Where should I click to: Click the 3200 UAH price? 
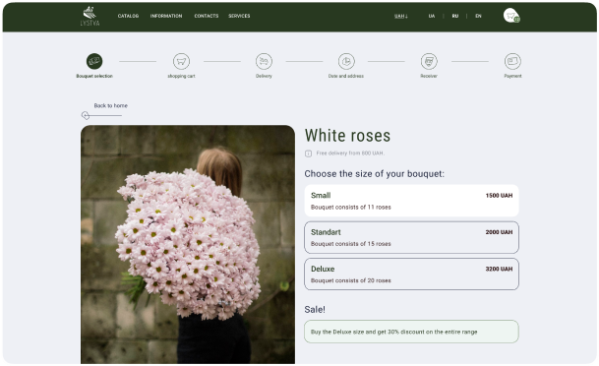click(x=499, y=269)
